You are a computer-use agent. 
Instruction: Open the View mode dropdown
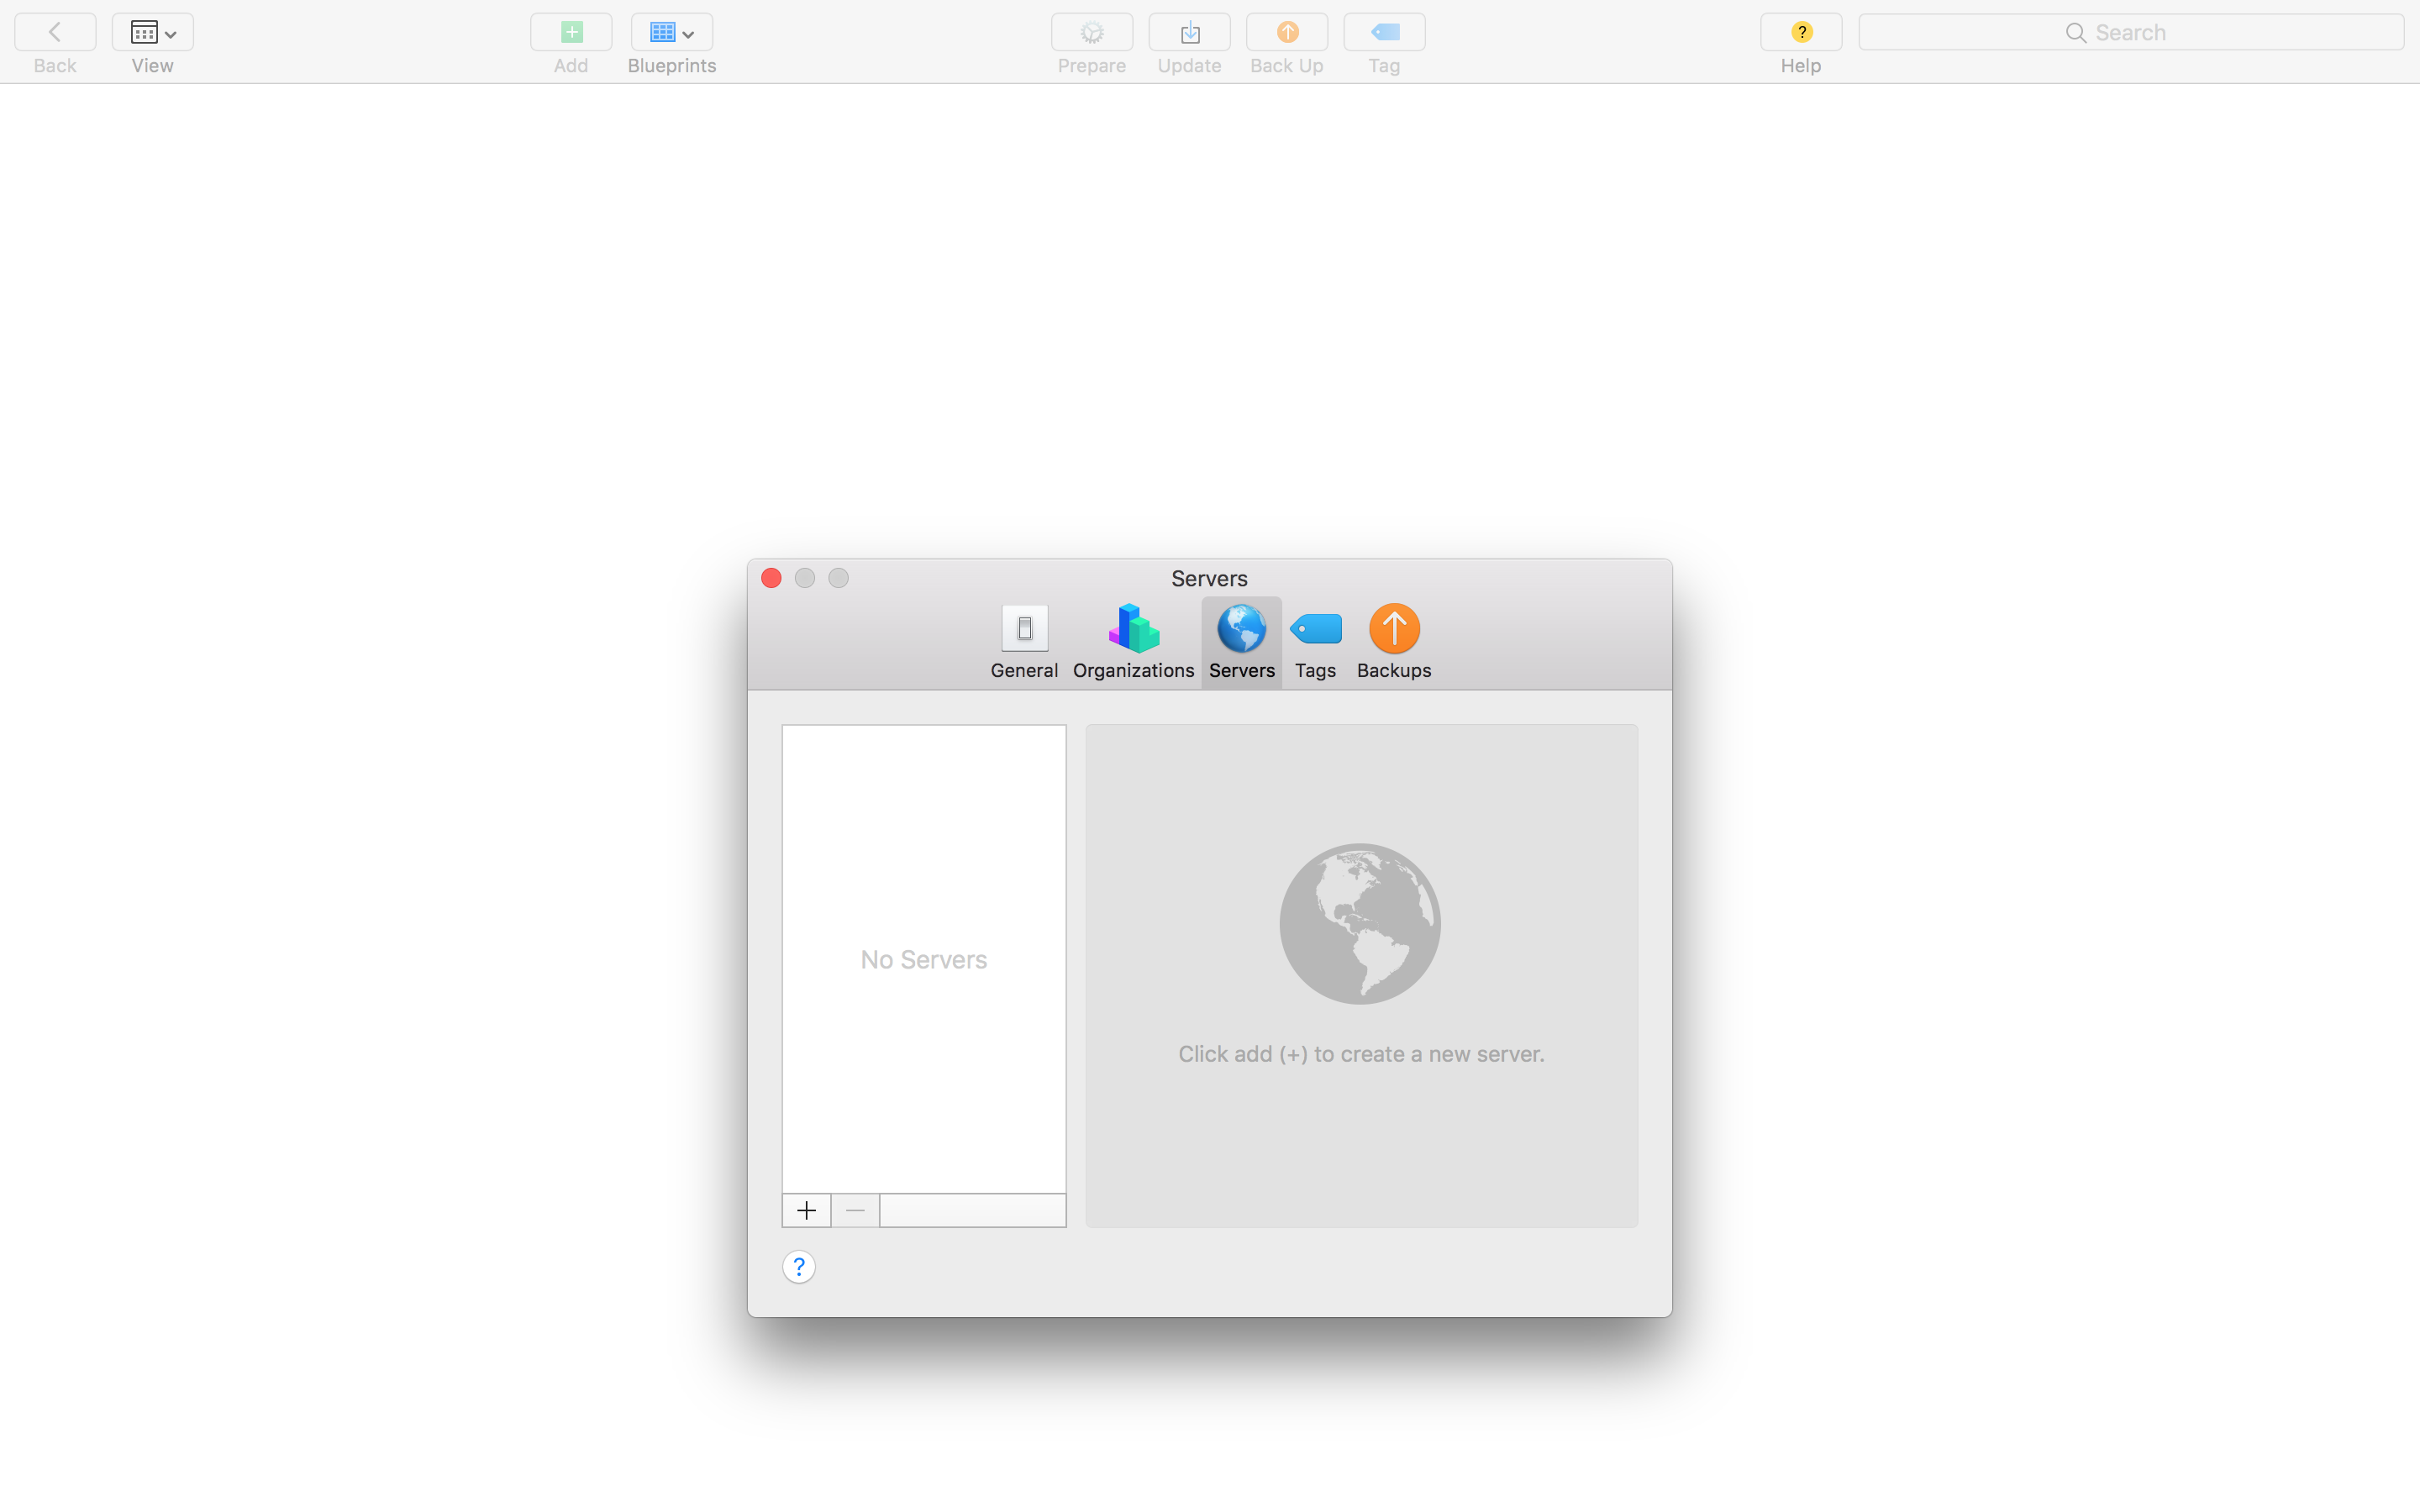(152, 33)
